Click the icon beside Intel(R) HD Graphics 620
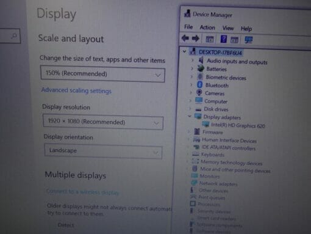 coord(206,124)
